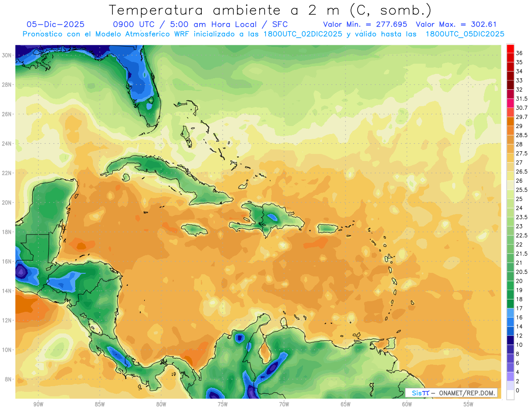Click the latitude label "20N"
531x410 pixels.
click(8, 203)
